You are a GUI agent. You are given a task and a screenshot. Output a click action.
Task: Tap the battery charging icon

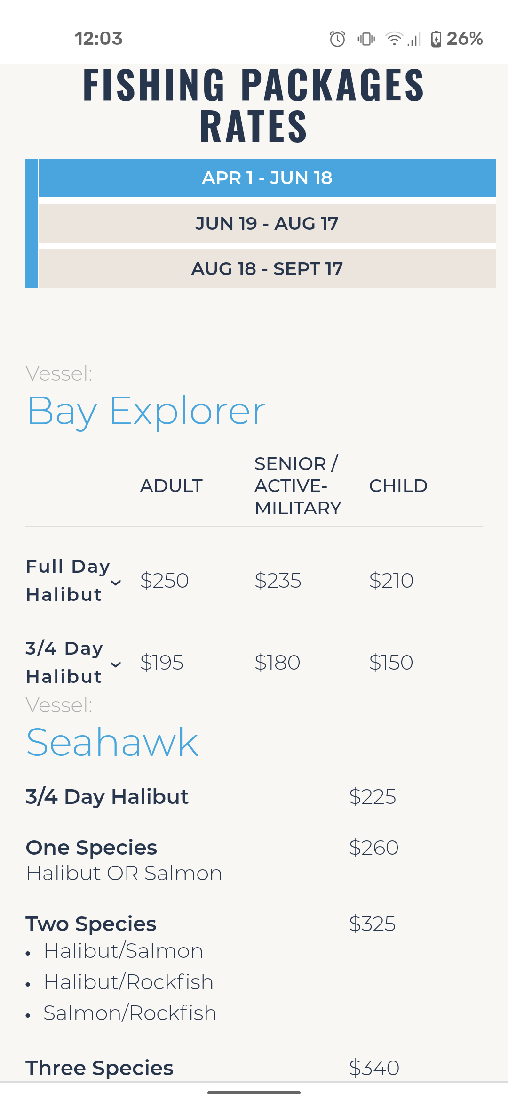click(436, 39)
